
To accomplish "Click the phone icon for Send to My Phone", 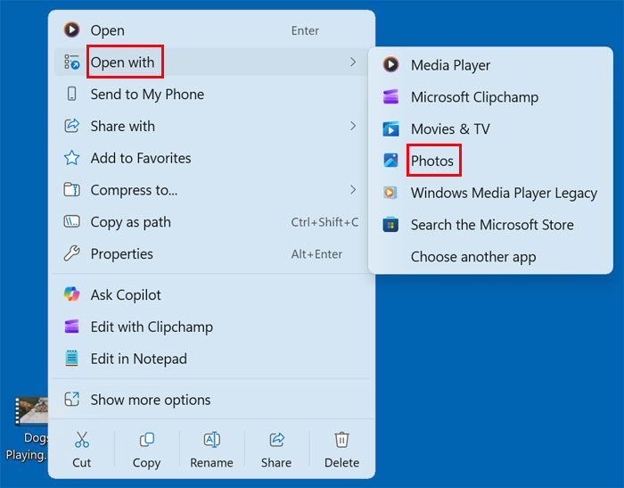I will [71, 94].
